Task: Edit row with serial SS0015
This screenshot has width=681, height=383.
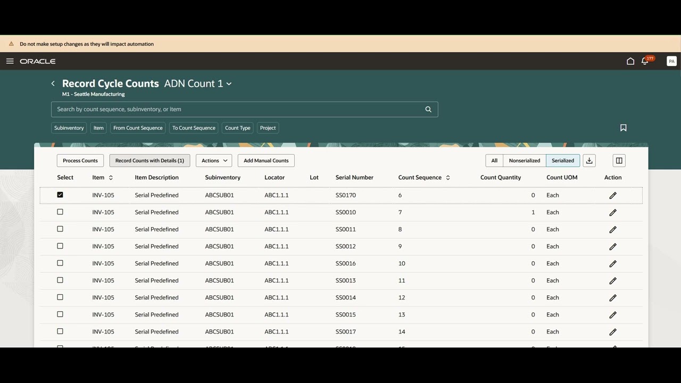Action: coord(613,315)
